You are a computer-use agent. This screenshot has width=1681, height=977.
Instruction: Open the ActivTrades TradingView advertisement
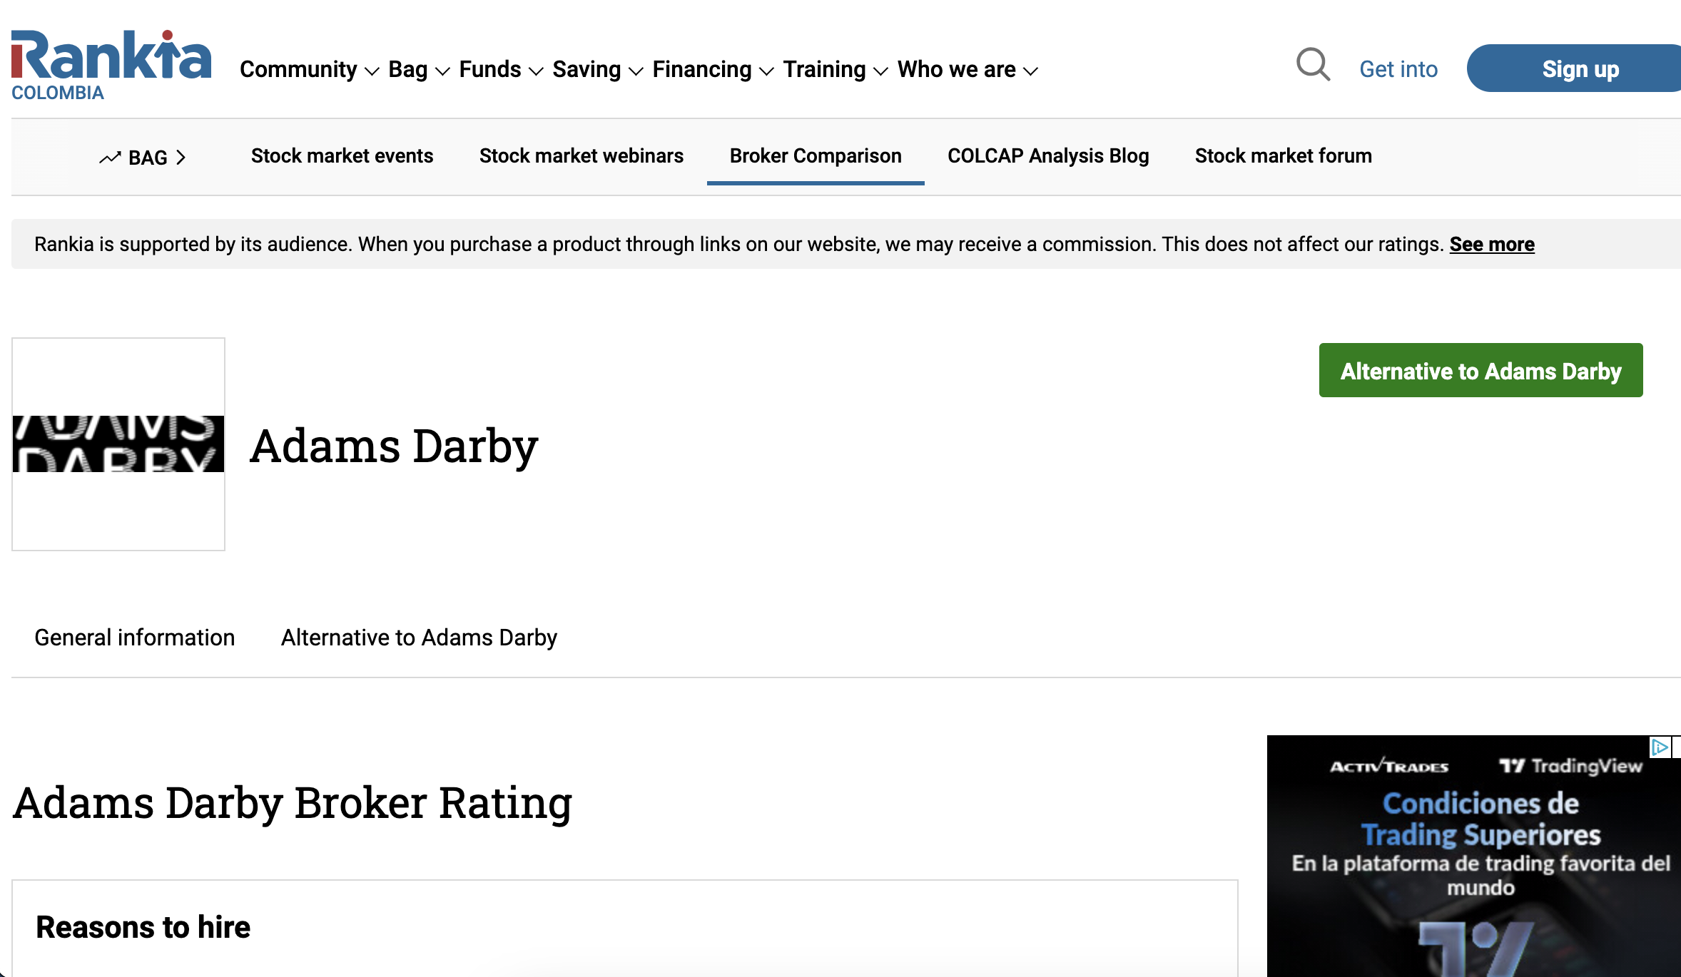click(x=1474, y=856)
